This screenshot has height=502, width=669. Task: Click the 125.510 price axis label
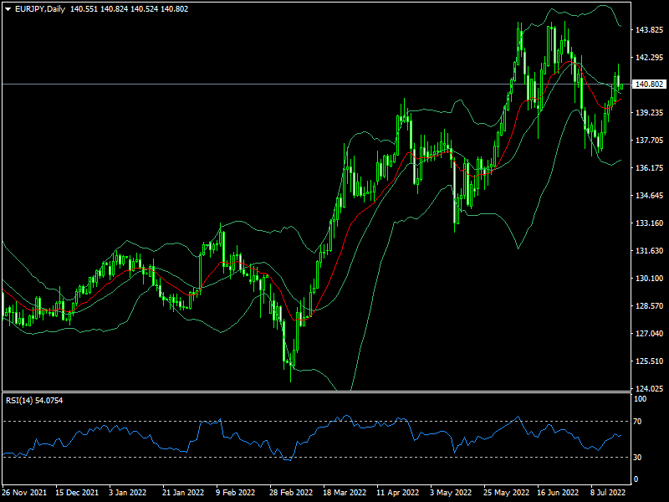pos(650,361)
